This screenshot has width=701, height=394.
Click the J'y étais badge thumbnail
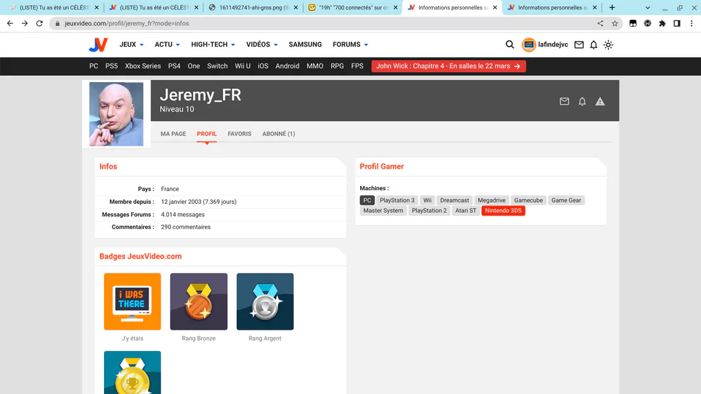[x=132, y=302]
